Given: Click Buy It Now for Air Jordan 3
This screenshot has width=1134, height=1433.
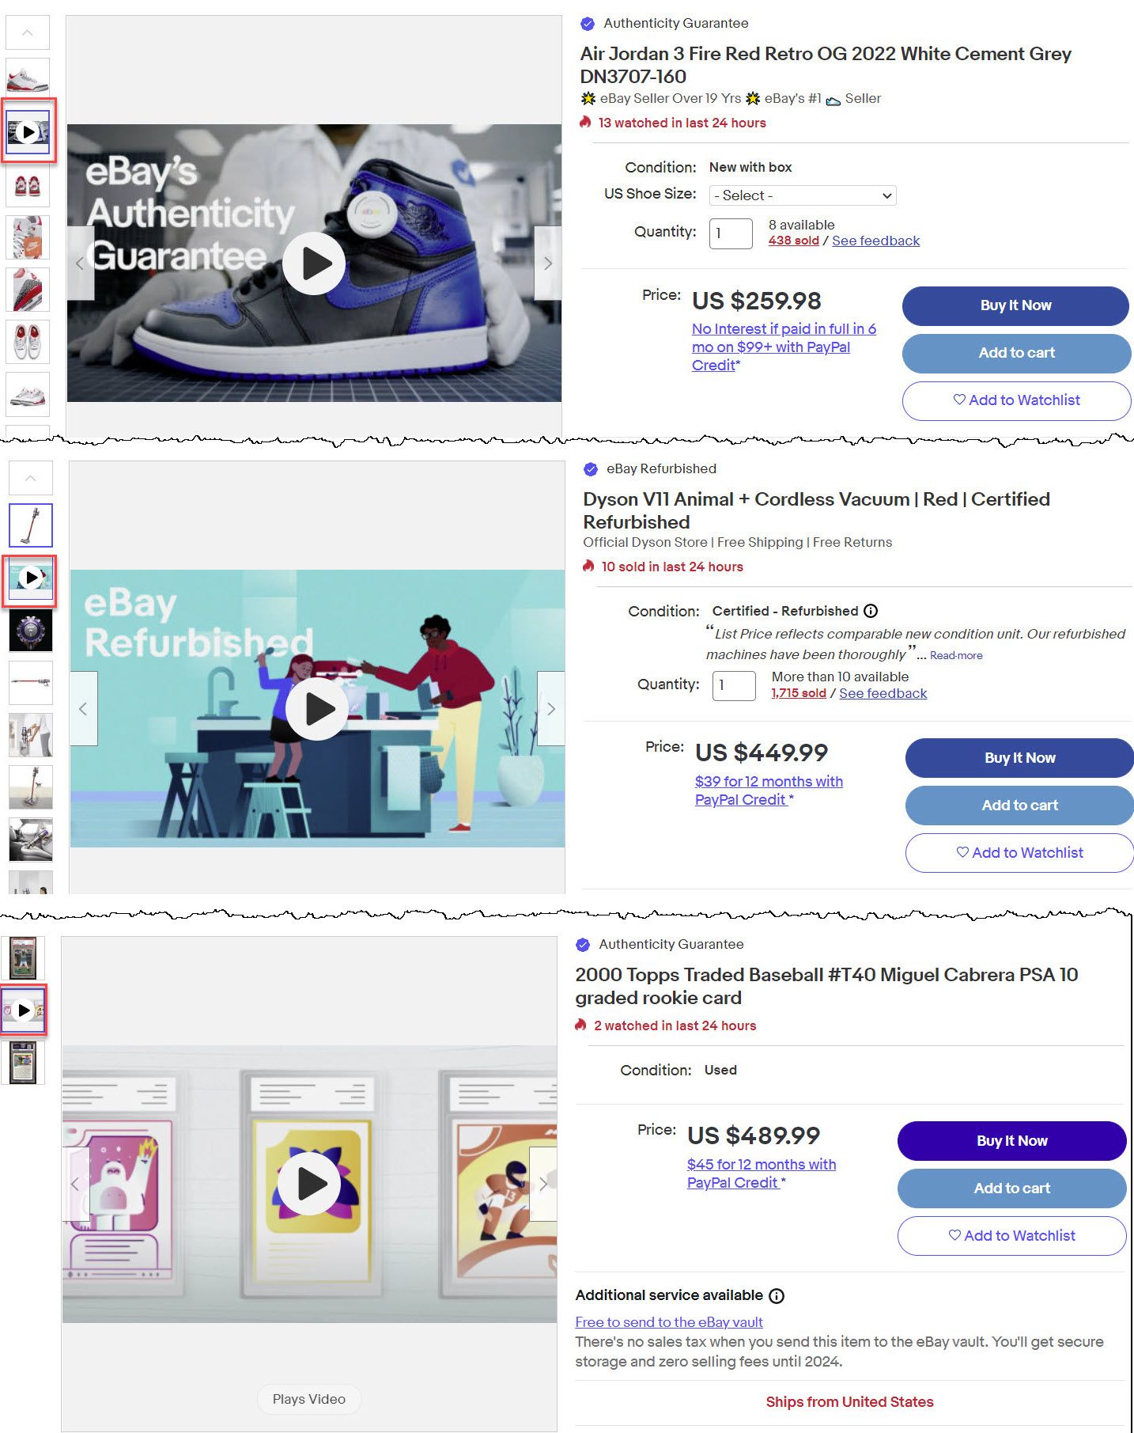Looking at the screenshot, I should (x=1015, y=305).
